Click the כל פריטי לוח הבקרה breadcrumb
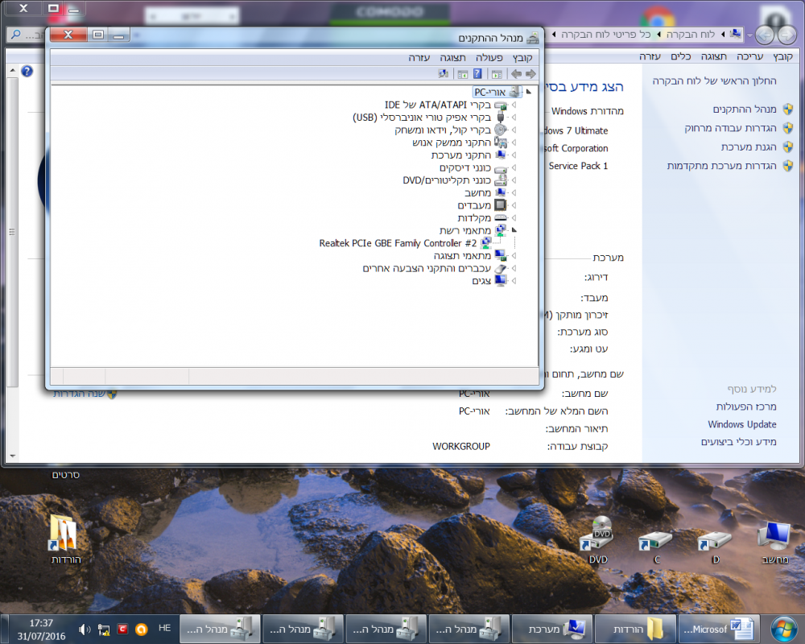805x644 pixels. (x=605, y=35)
